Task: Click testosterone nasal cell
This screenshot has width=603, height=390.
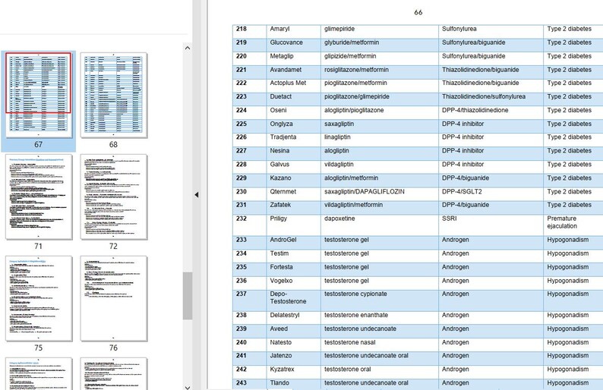Action: click(x=379, y=345)
